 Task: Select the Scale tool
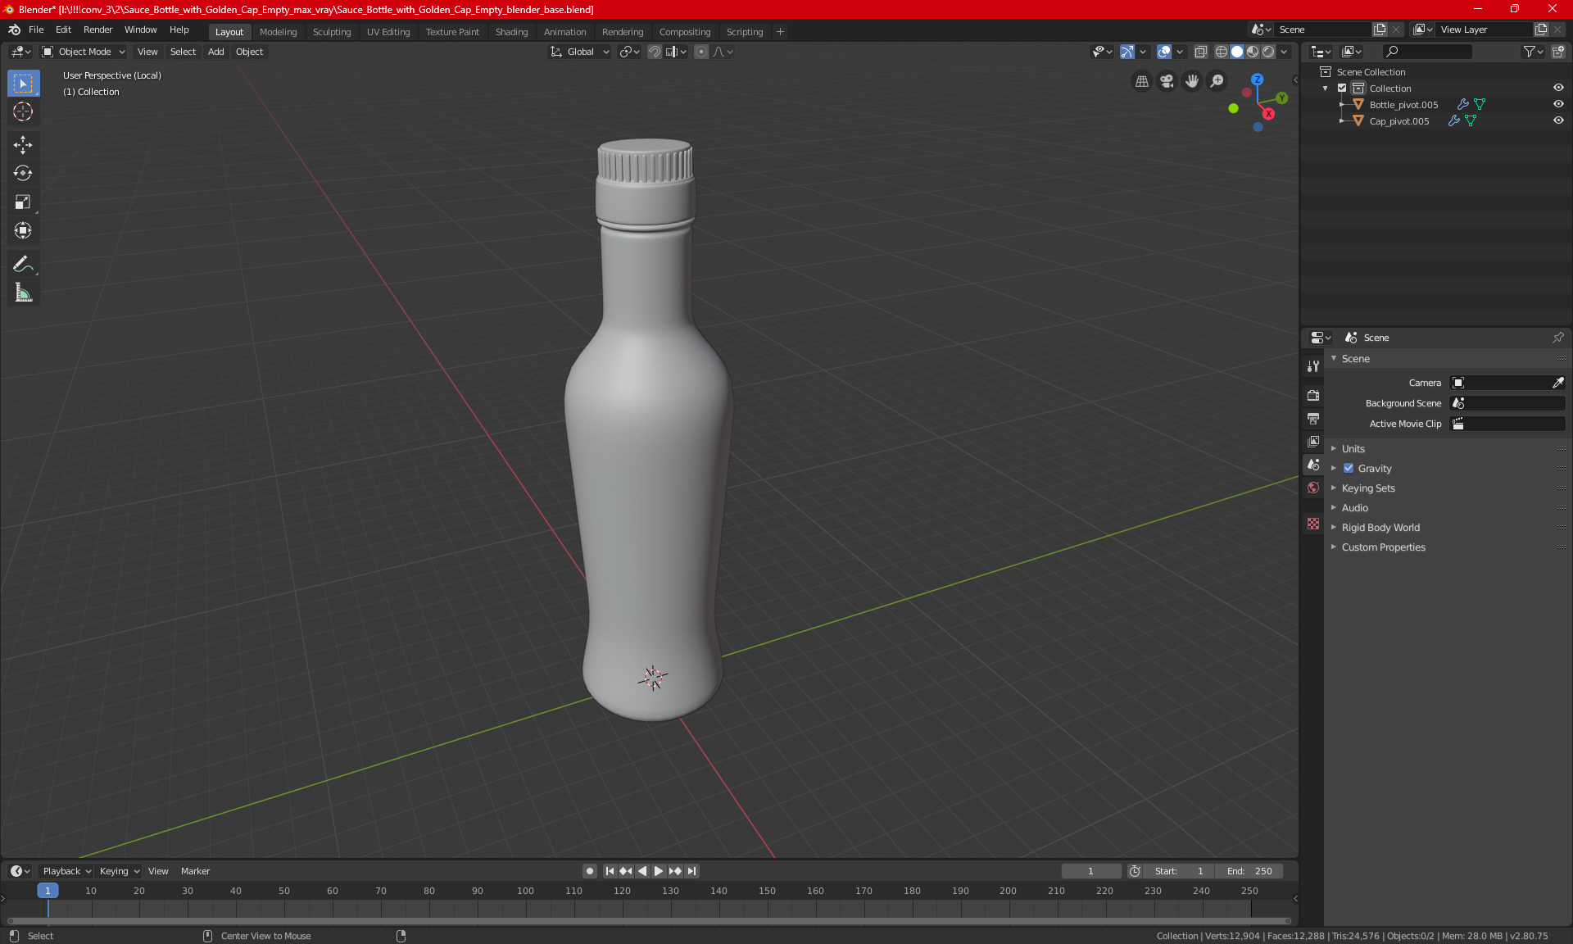[x=23, y=202]
